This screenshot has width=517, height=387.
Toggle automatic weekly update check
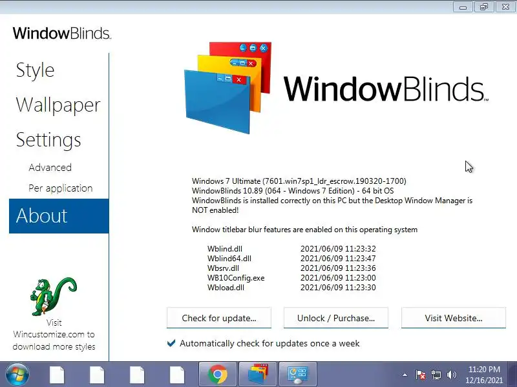pos(171,343)
